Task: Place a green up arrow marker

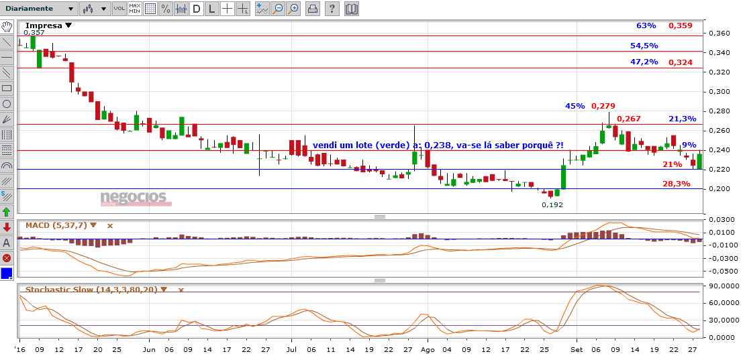Action: [7, 212]
